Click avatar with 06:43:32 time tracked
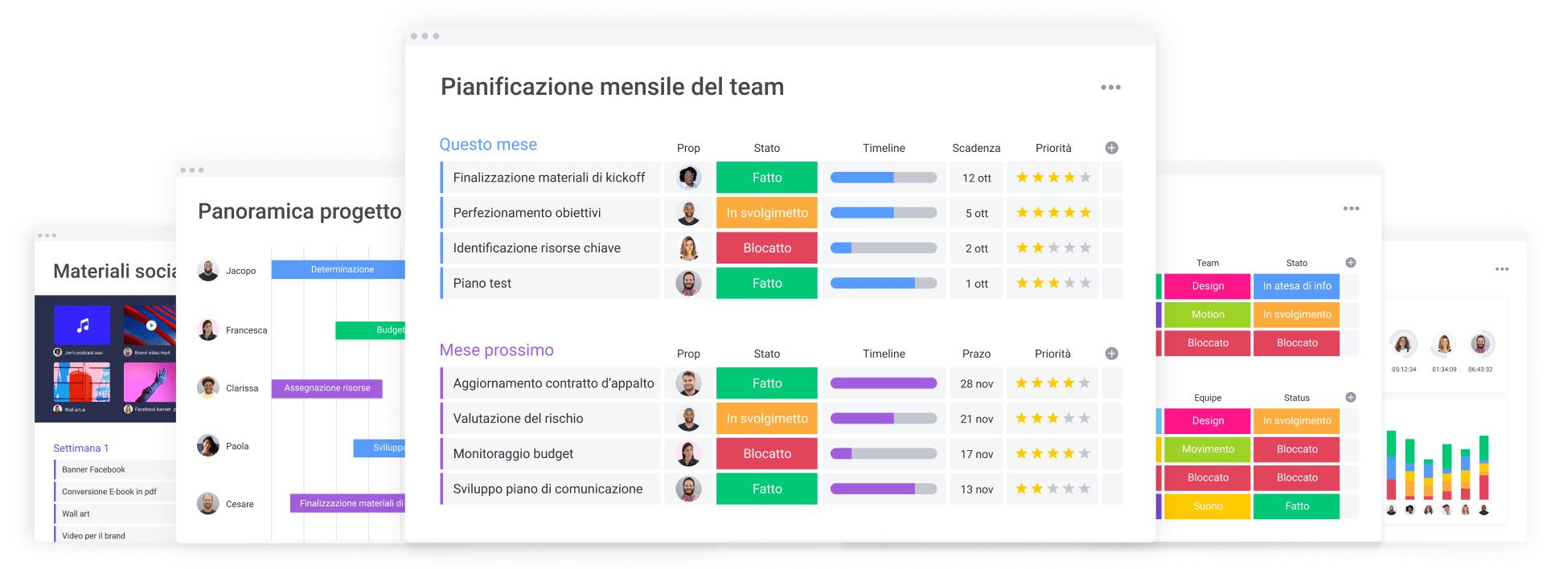The height and width of the screenshot is (569, 1547). coord(1480,344)
